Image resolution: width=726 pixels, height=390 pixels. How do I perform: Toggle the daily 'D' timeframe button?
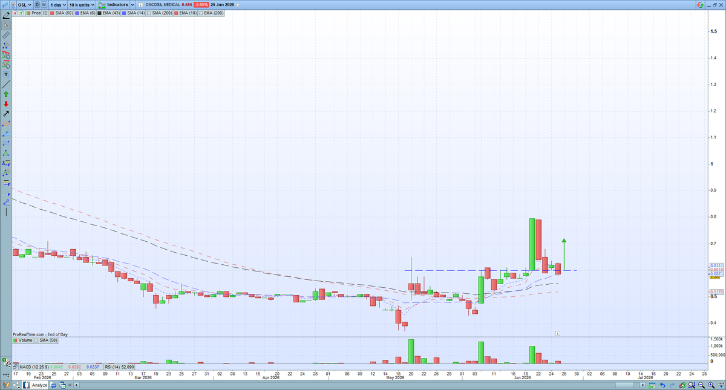(37, 5)
